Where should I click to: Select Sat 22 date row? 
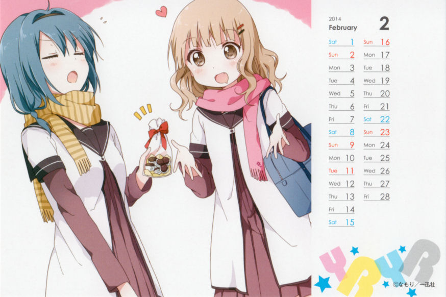click(x=376, y=119)
